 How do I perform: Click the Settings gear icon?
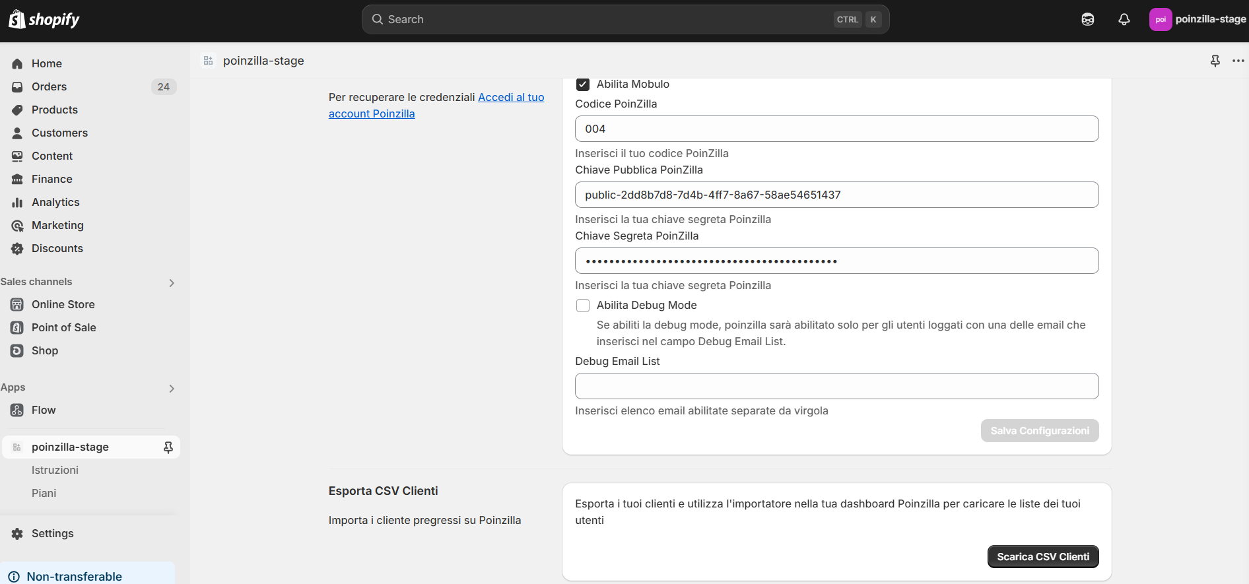pyautogui.click(x=17, y=533)
